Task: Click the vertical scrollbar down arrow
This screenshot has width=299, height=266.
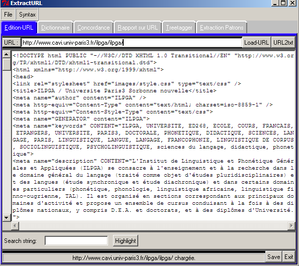Action: [7, 217]
